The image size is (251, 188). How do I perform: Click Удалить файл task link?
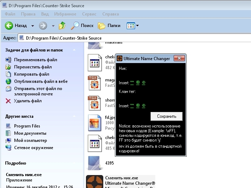click(x=28, y=101)
